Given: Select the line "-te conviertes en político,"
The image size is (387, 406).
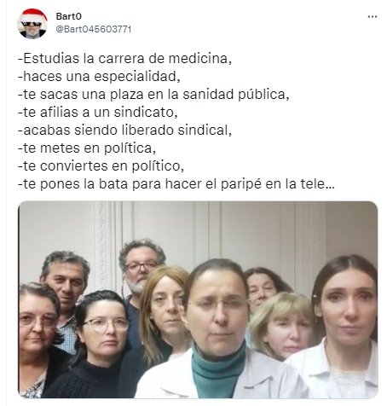Looking at the screenshot, I should [101, 166].
